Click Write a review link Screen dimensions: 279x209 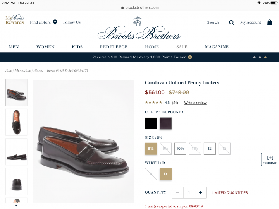(195, 103)
